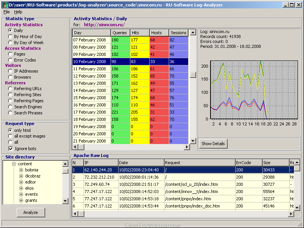Click the Queries column header

[120, 33]
